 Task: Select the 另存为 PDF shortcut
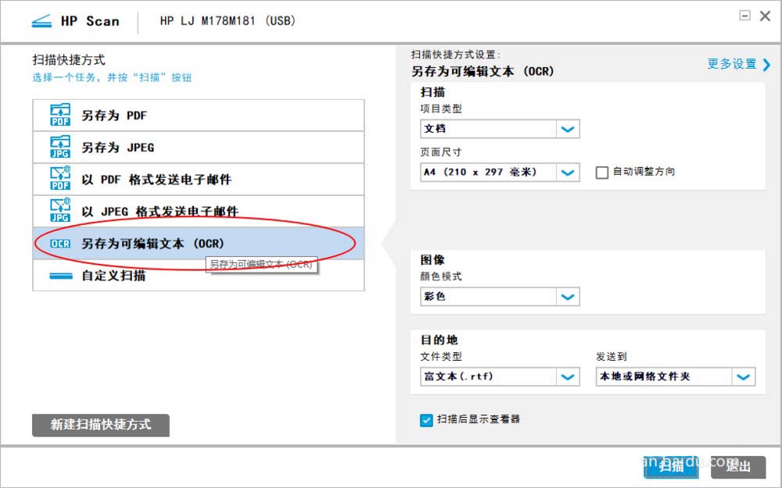click(x=199, y=115)
